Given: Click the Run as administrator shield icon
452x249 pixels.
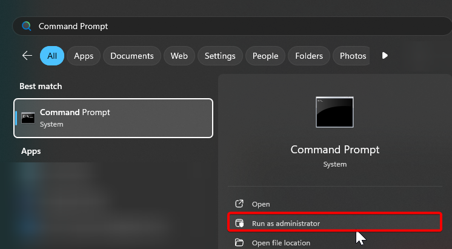Looking at the screenshot, I should click(239, 224).
